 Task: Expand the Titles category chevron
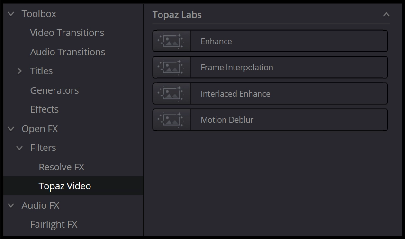coord(19,71)
